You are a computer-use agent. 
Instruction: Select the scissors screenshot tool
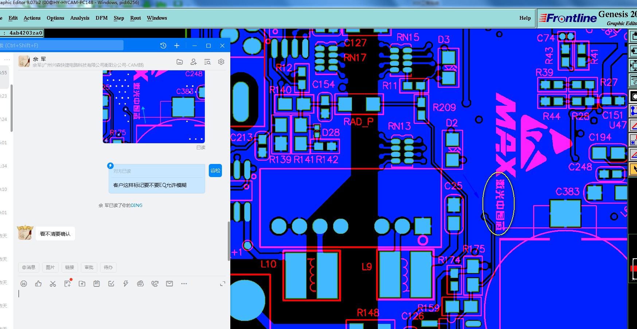point(53,283)
